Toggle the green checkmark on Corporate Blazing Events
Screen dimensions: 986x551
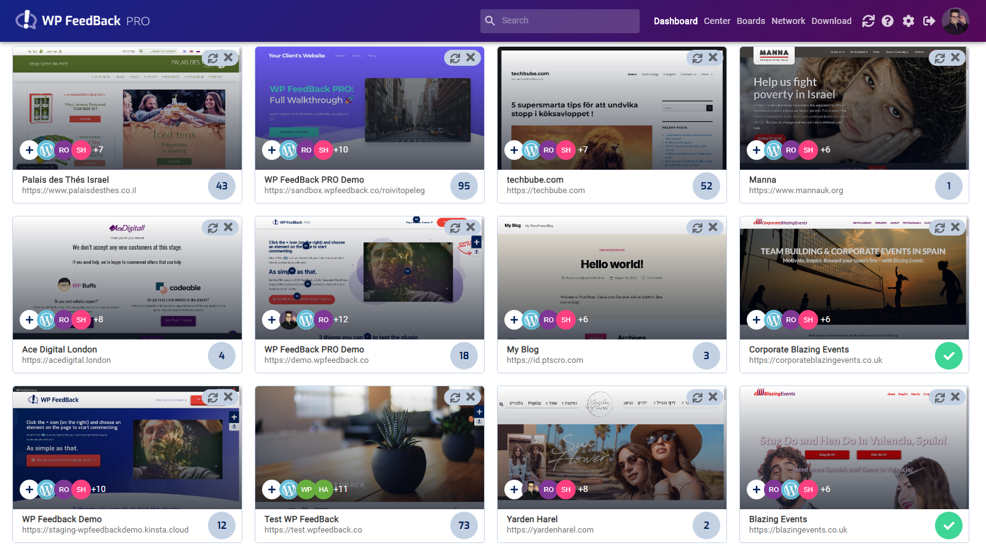[x=948, y=355]
